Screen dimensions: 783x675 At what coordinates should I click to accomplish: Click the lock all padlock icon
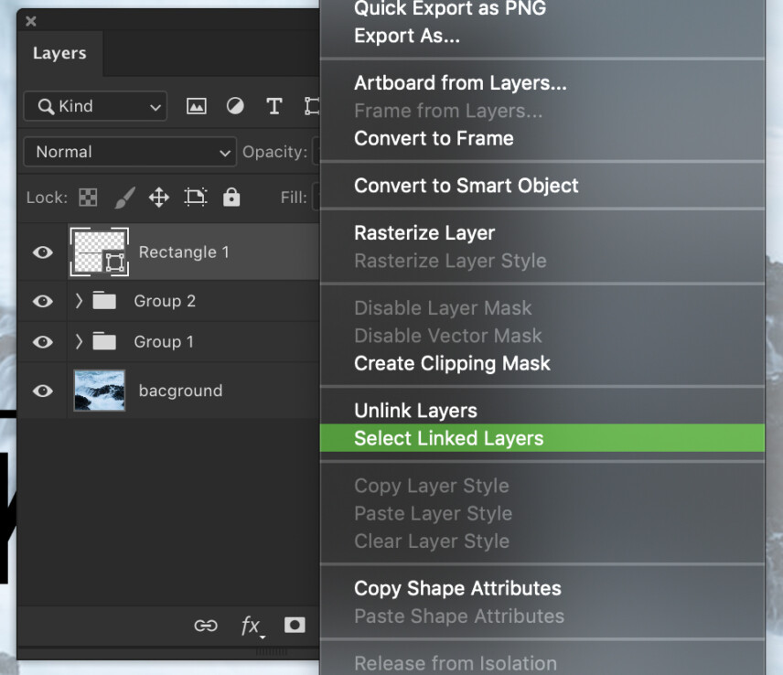pyautogui.click(x=231, y=197)
